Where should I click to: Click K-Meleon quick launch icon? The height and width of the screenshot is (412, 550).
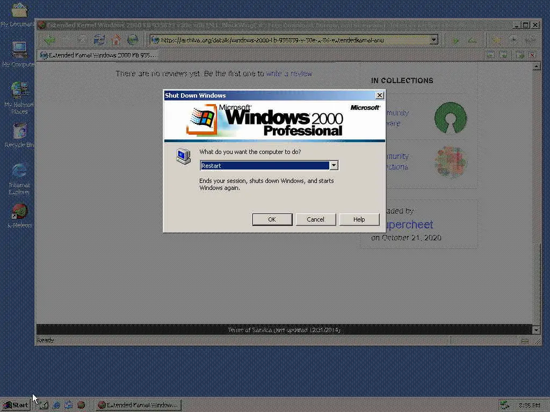(x=81, y=405)
